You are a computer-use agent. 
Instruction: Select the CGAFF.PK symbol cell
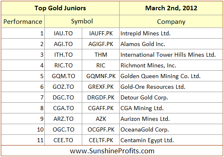tap(101, 108)
